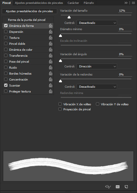Click the lock icon for Transferencia
Image resolution: width=137 pixels, height=193 pixels.
51,56
